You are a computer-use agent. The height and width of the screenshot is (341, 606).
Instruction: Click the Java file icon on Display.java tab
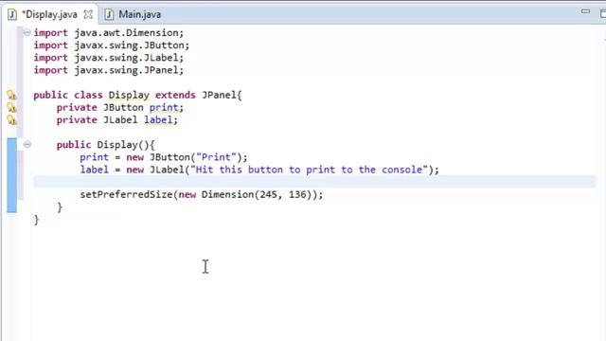click(12, 15)
